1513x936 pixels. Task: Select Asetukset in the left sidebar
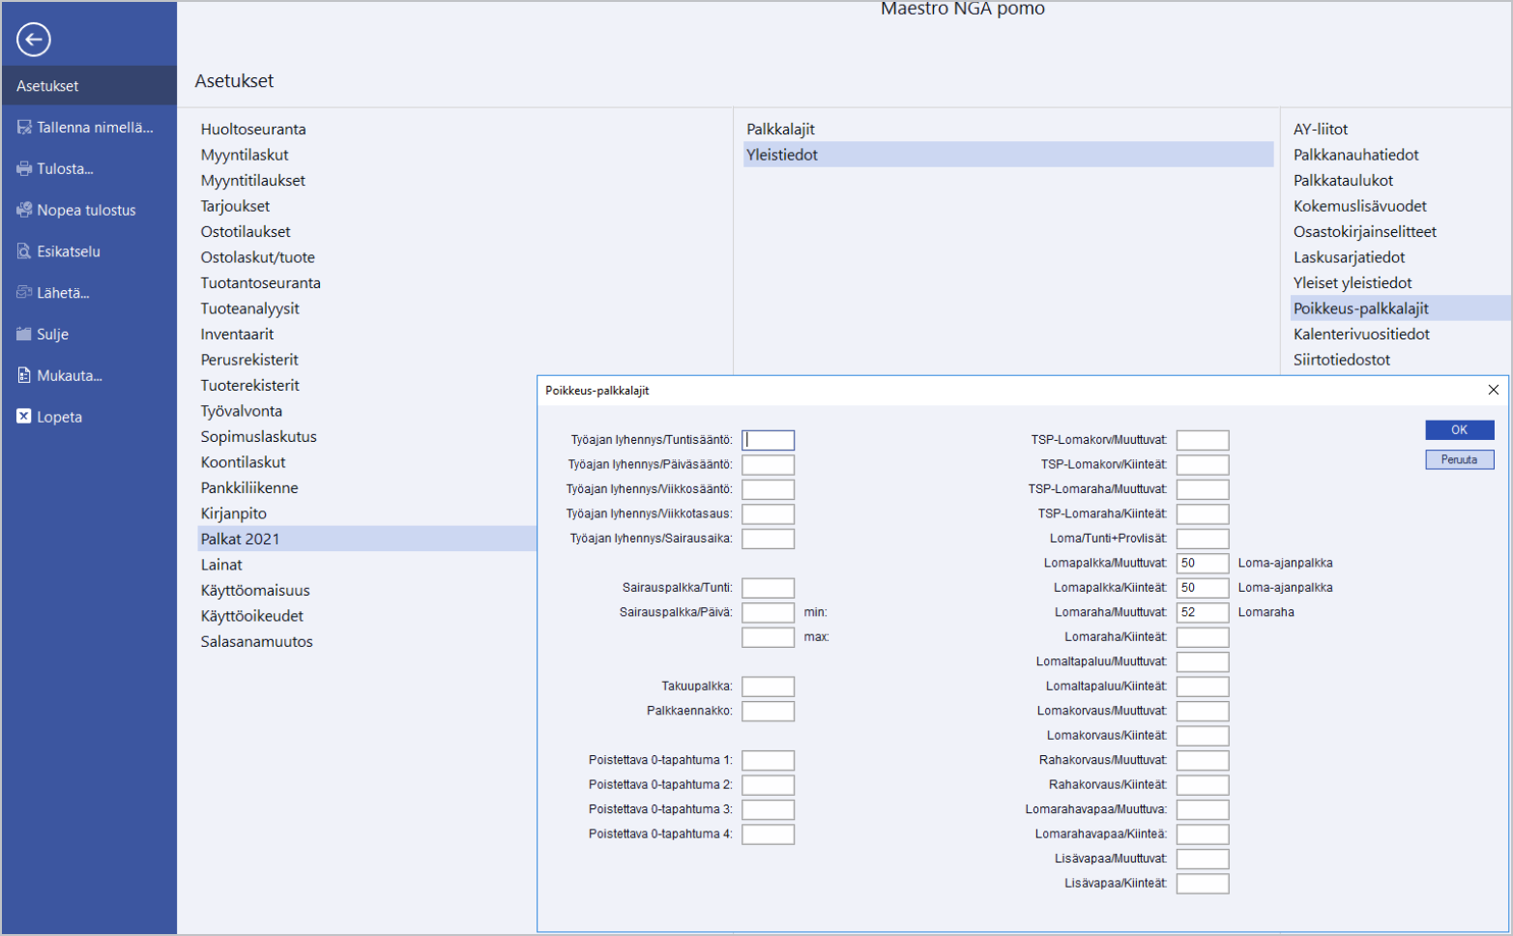47,86
